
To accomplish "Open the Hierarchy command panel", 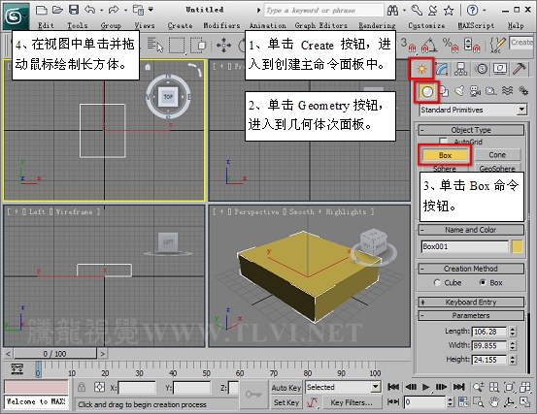I will coord(460,69).
